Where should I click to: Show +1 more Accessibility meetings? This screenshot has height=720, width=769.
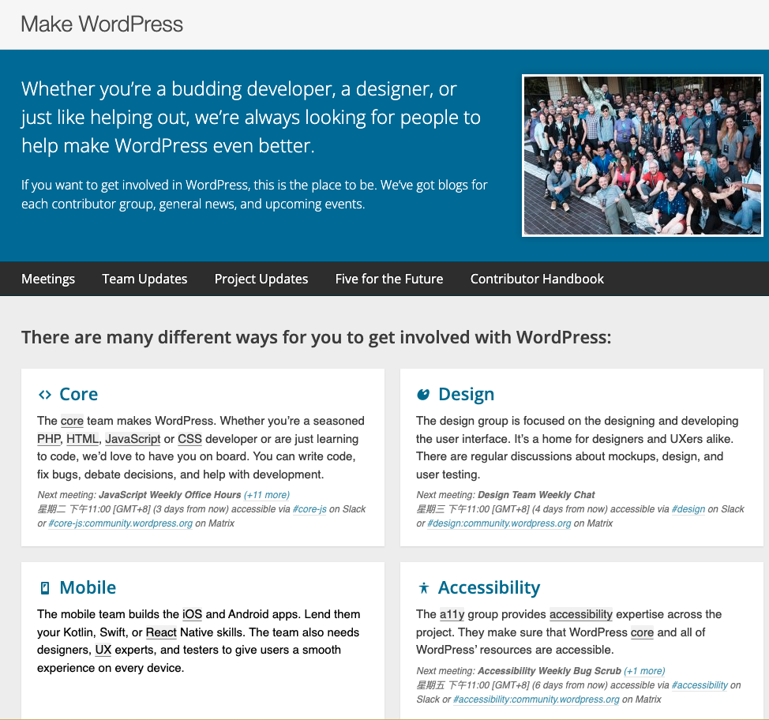(644, 671)
